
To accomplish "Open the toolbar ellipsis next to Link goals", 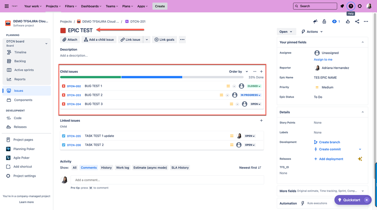I will click(182, 40).
